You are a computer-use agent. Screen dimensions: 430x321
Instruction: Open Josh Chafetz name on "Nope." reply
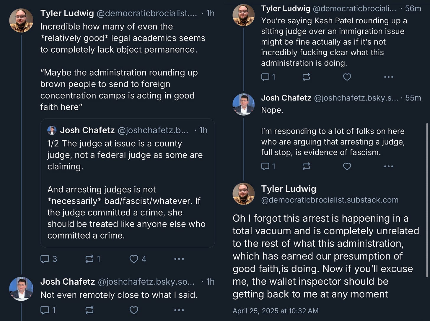tap(286, 98)
